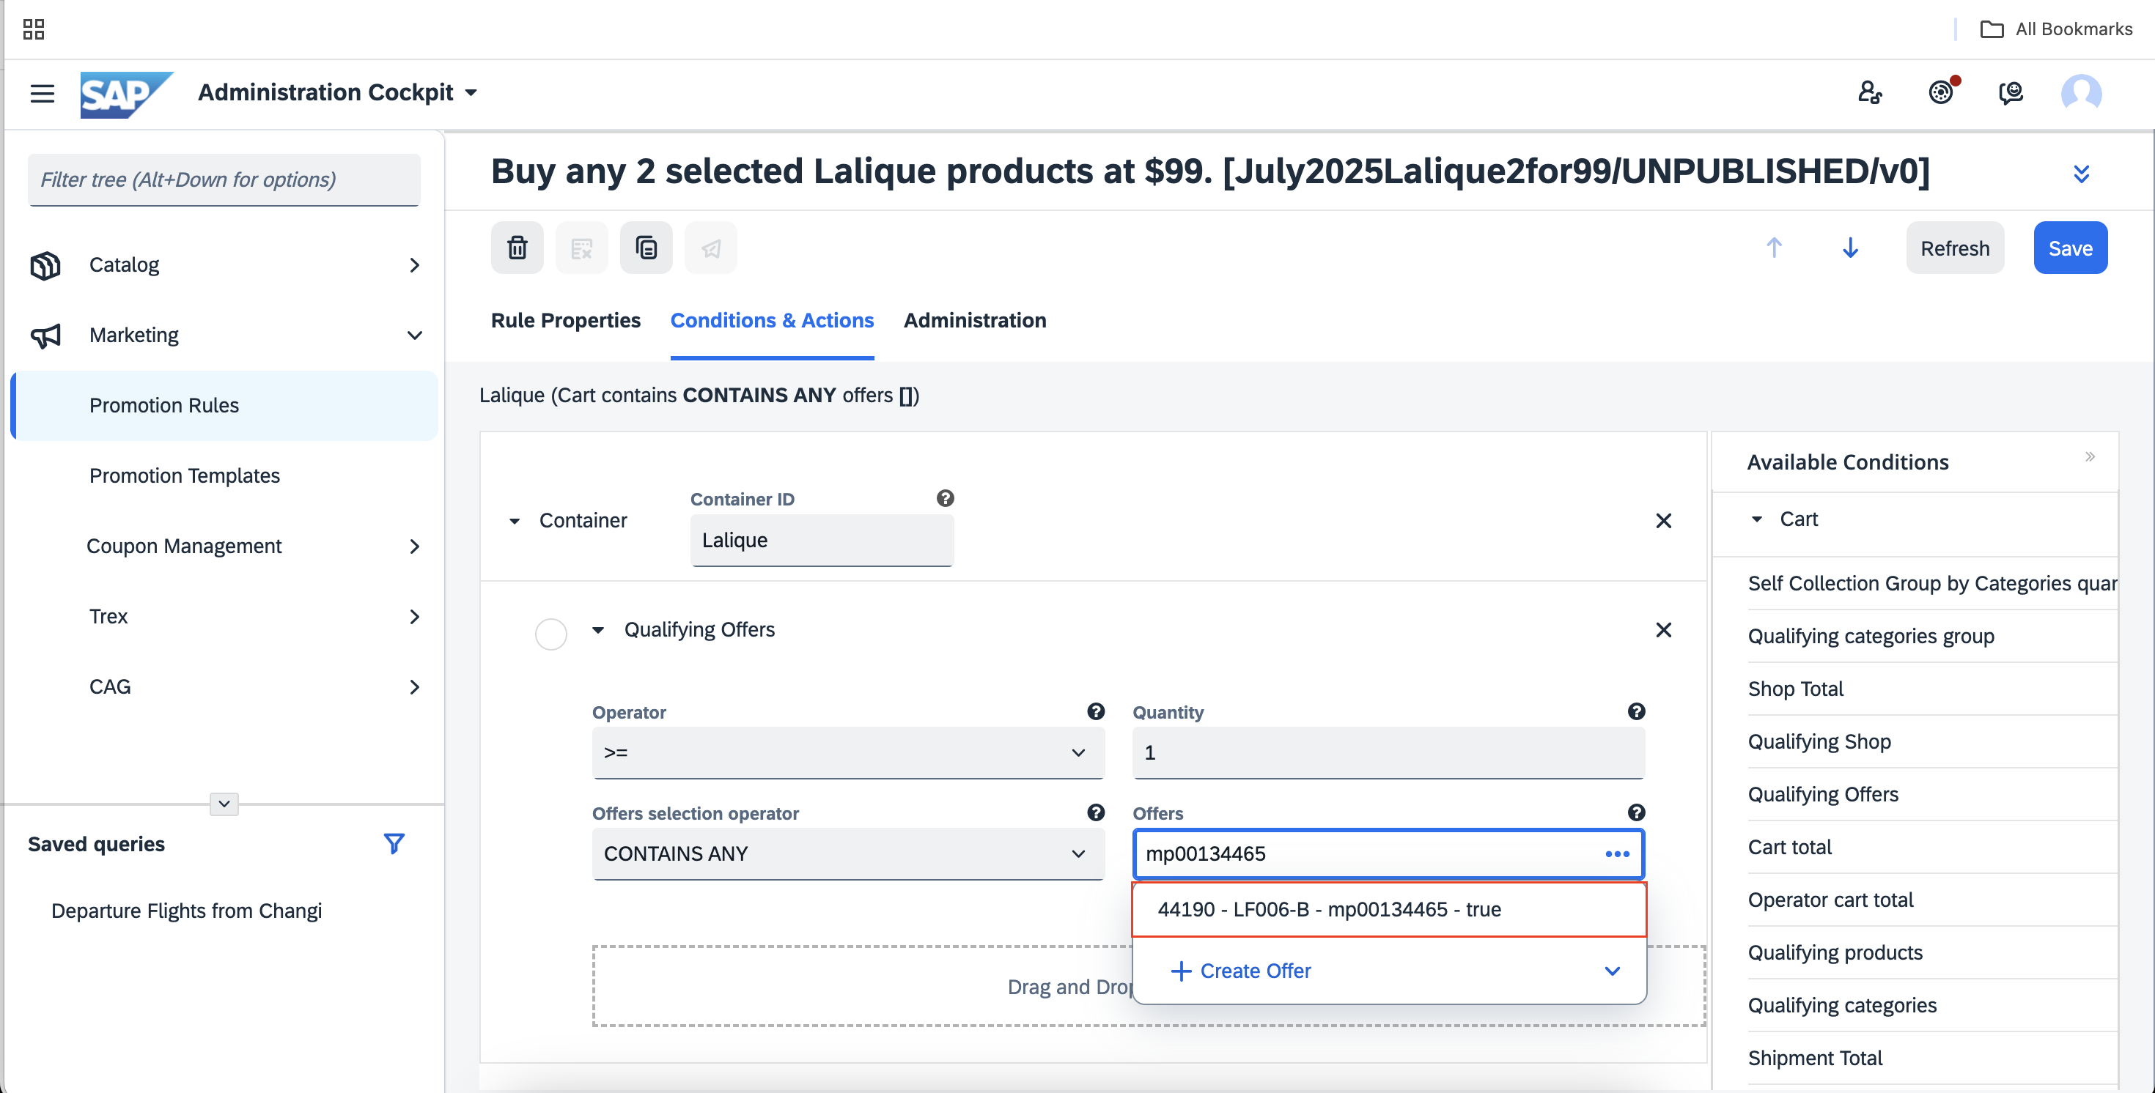Image resolution: width=2155 pixels, height=1093 pixels.
Task: Collapse the Available Conditions panel
Action: (2090, 456)
